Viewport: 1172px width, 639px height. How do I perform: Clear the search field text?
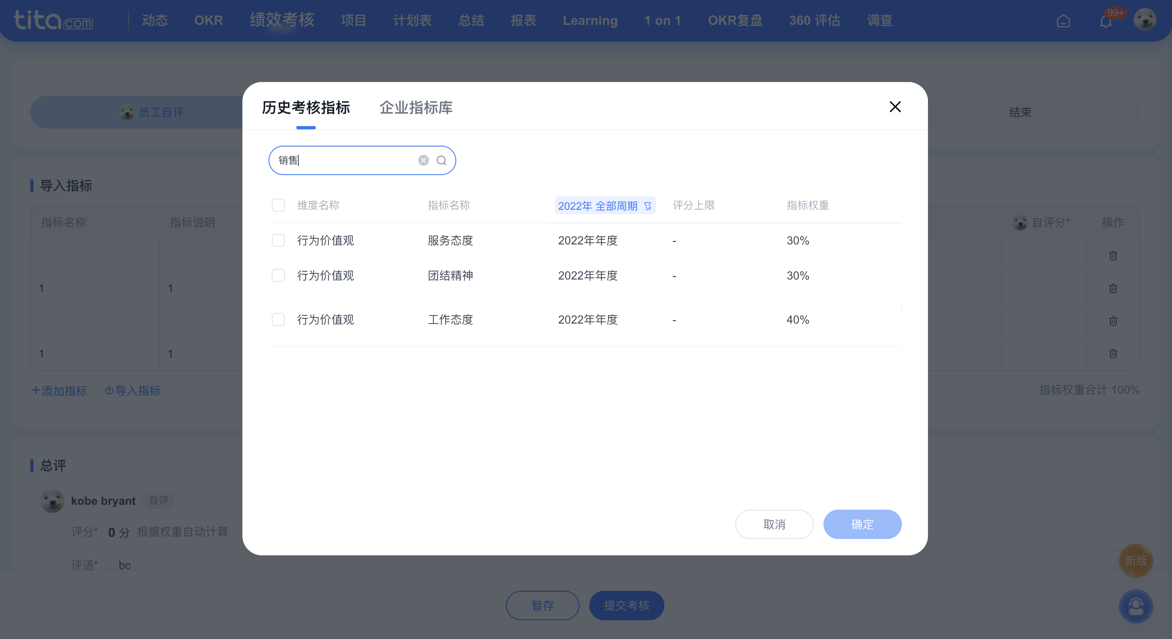pyautogui.click(x=423, y=160)
